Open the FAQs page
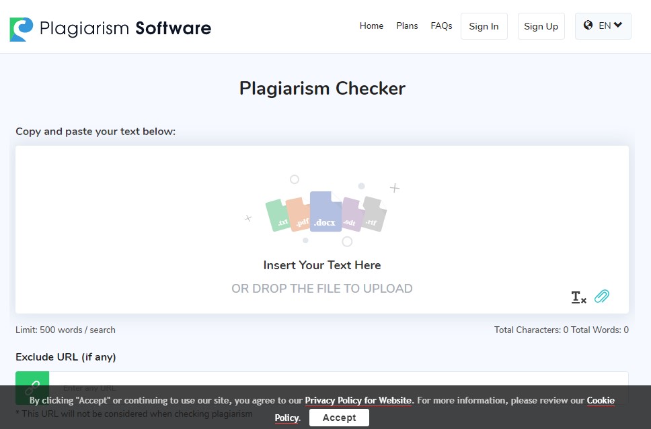 441,26
